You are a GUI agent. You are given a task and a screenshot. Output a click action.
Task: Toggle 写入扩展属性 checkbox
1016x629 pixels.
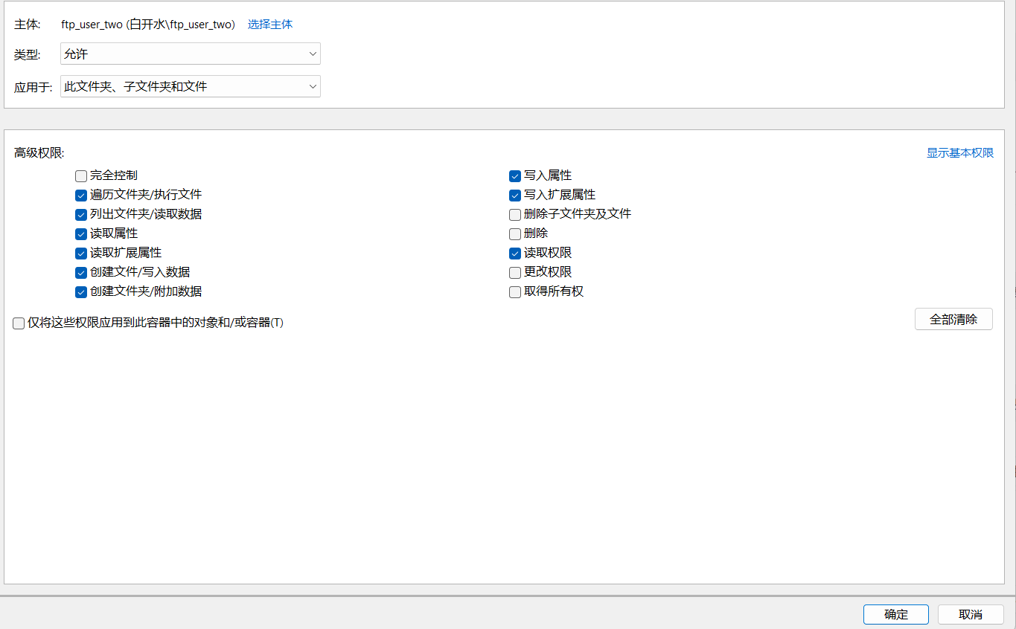tap(515, 196)
